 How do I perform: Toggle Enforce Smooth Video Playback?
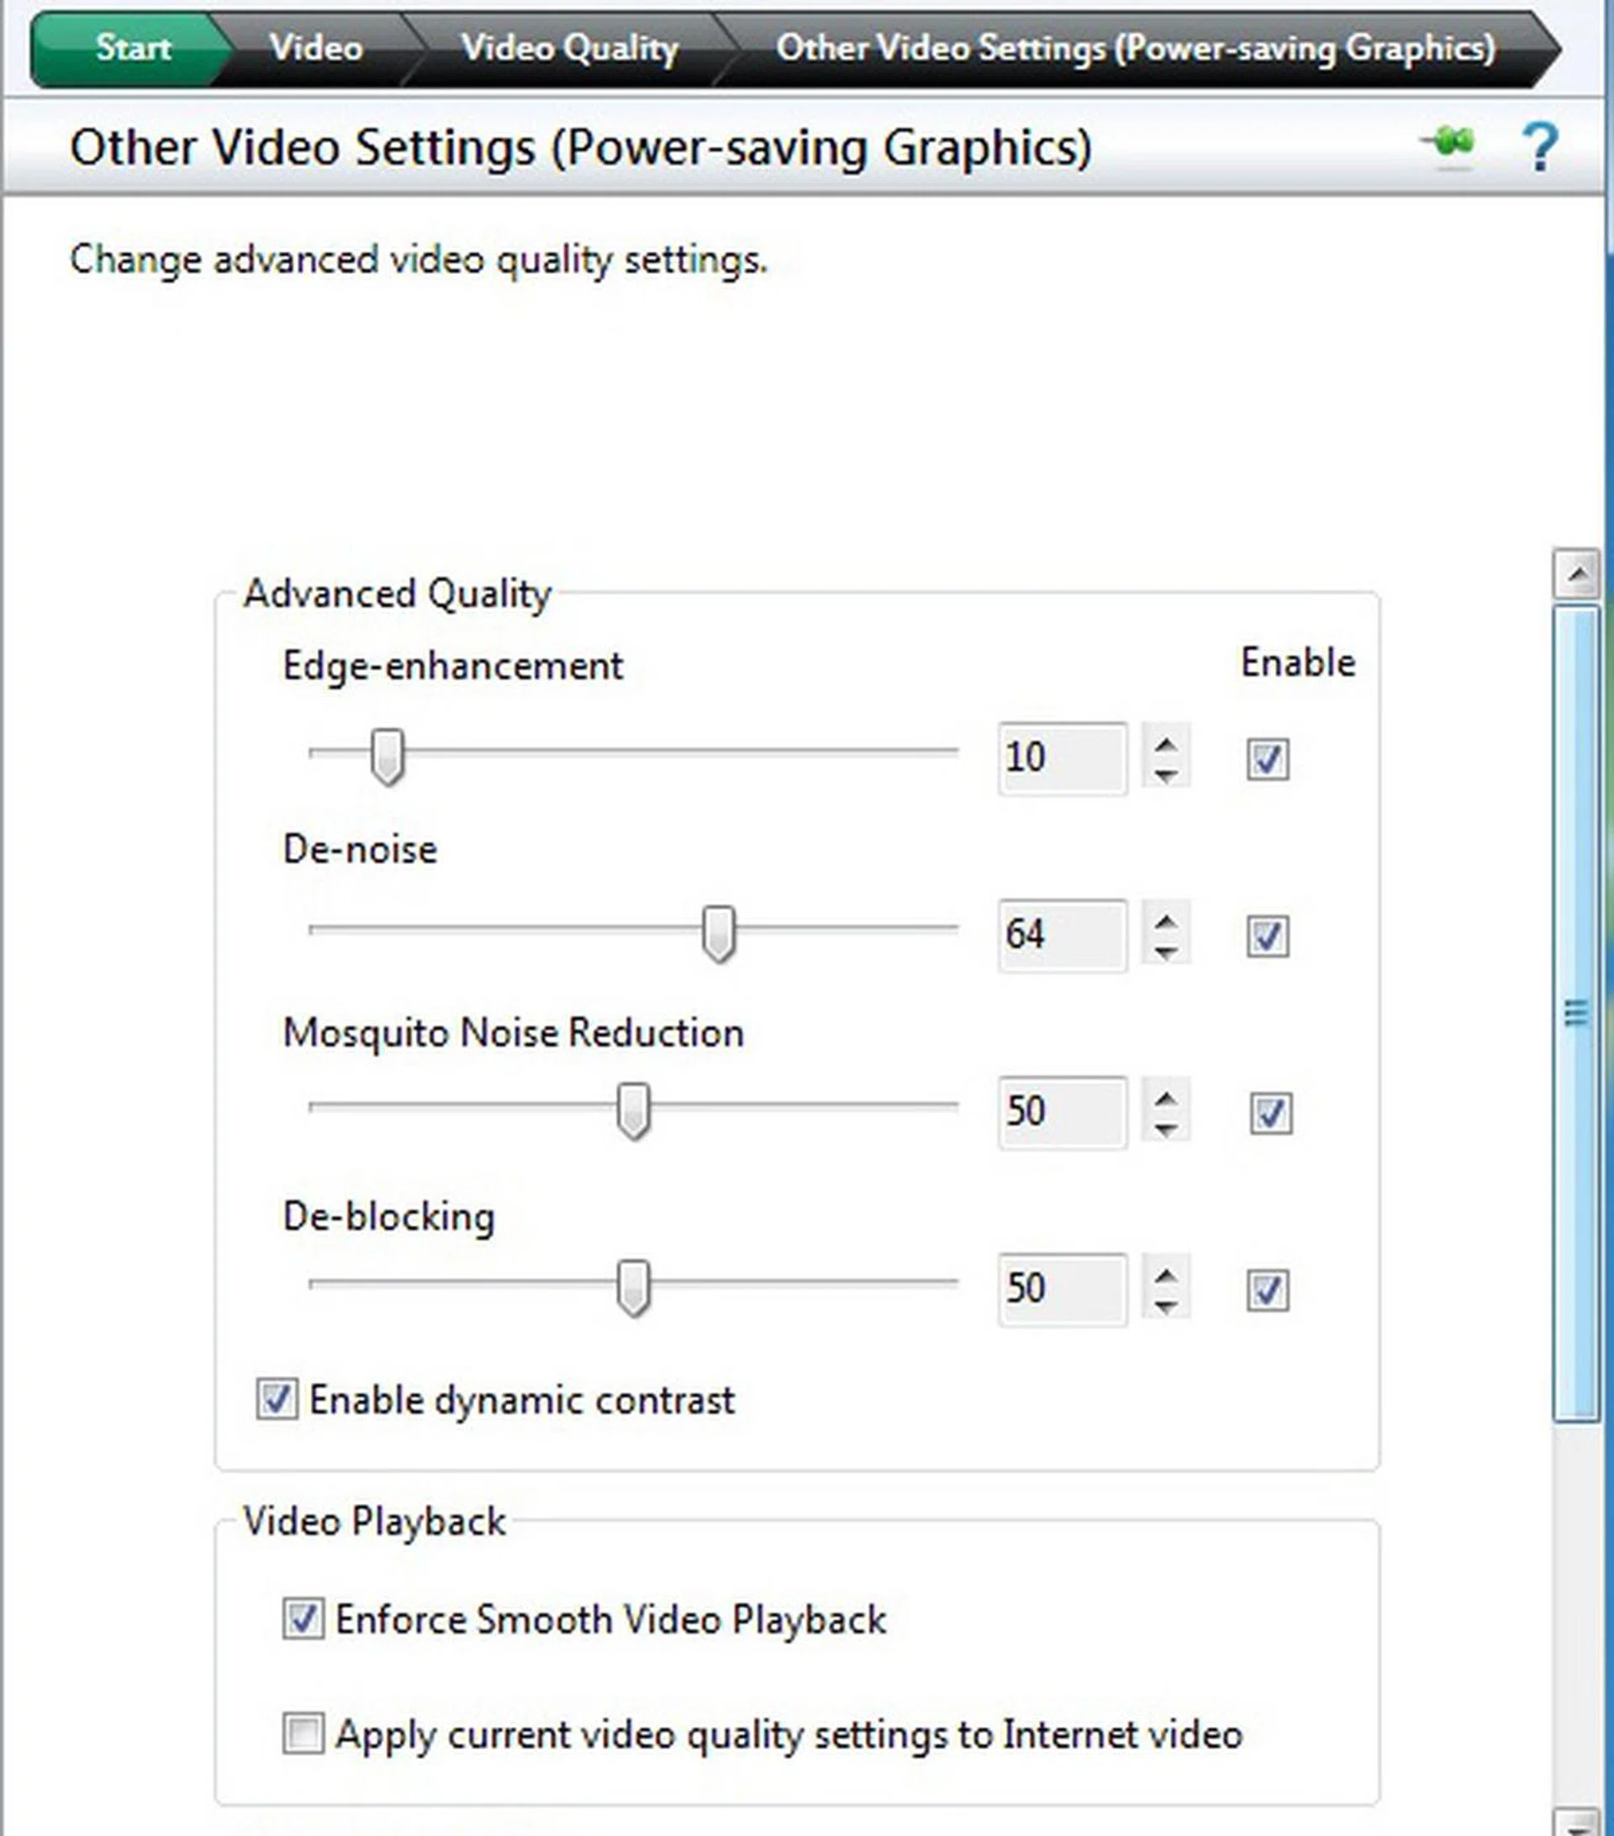[x=303, y=1618]
